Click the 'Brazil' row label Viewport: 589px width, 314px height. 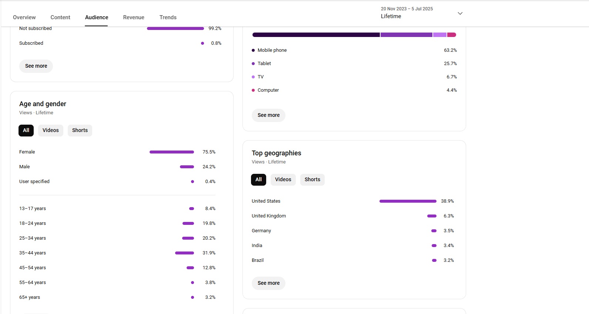[x=258, y=260]
